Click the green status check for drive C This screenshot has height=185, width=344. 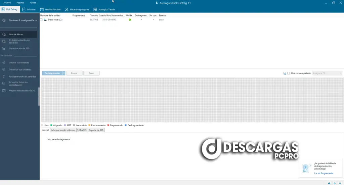click(x=130, y=20)
